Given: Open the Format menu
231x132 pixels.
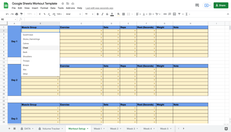Looking at the screenshot, I should (x=44, y=8).
